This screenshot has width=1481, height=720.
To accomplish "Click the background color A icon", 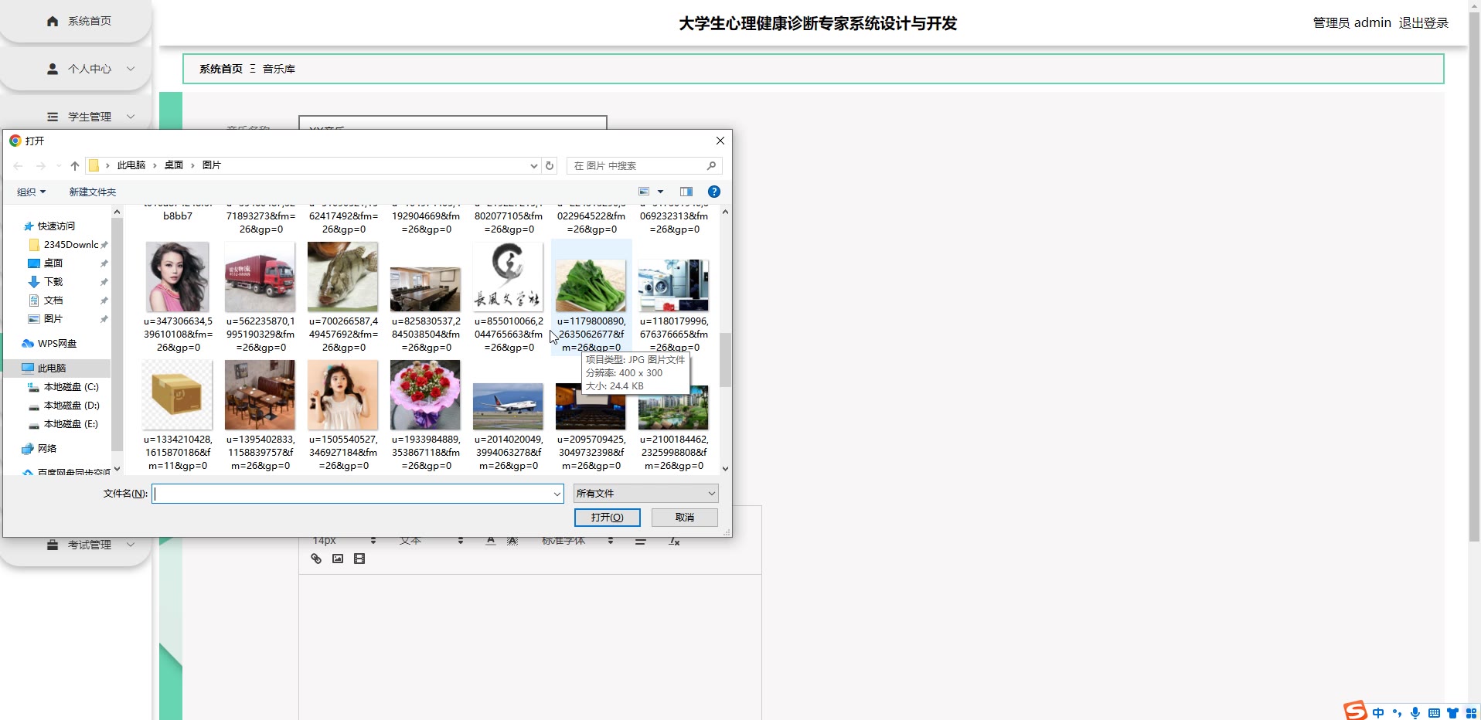I will point(512,542).
